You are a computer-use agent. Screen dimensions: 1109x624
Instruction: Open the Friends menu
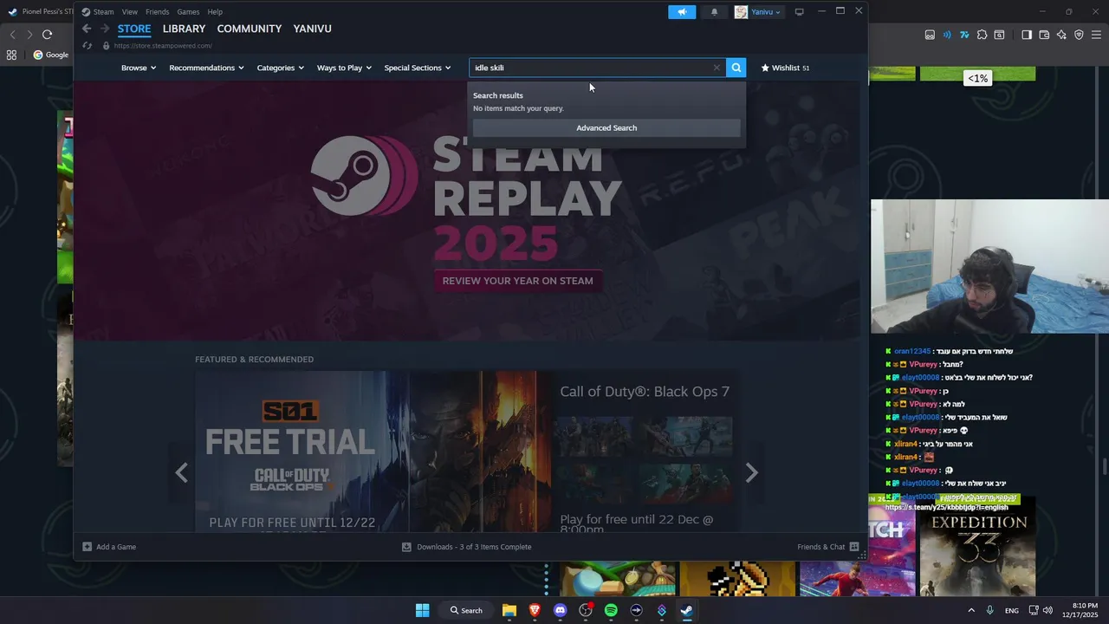click(158, 12)
